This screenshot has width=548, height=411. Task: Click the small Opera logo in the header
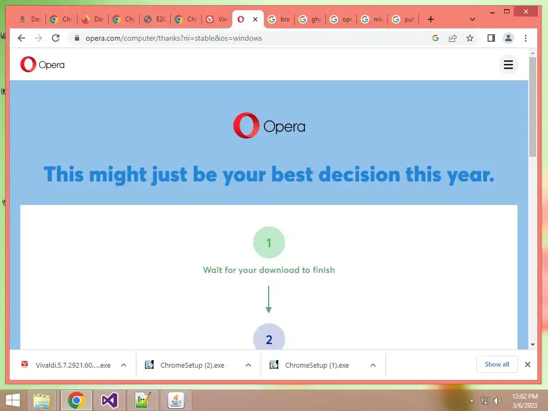(x=42, y=64)
